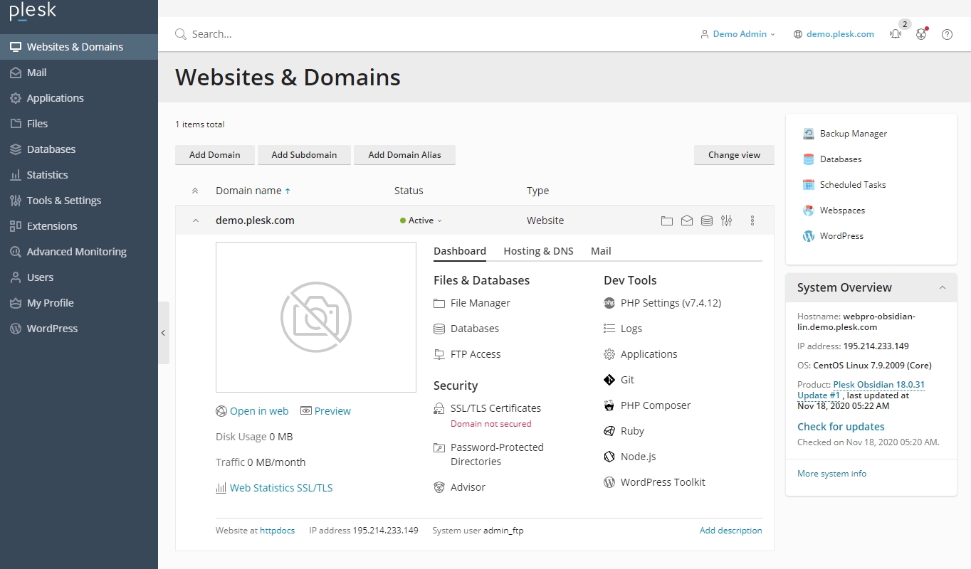Click More system info link

831,474
